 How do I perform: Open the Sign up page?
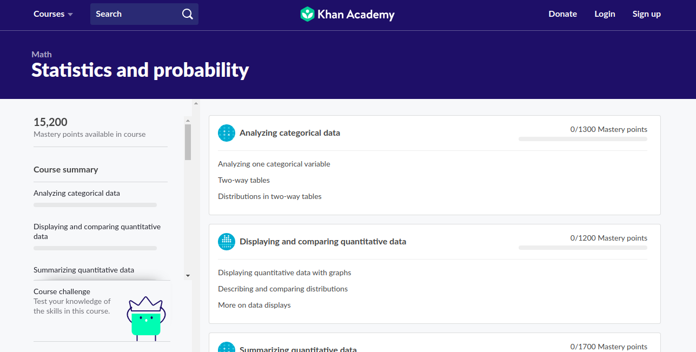646,14
